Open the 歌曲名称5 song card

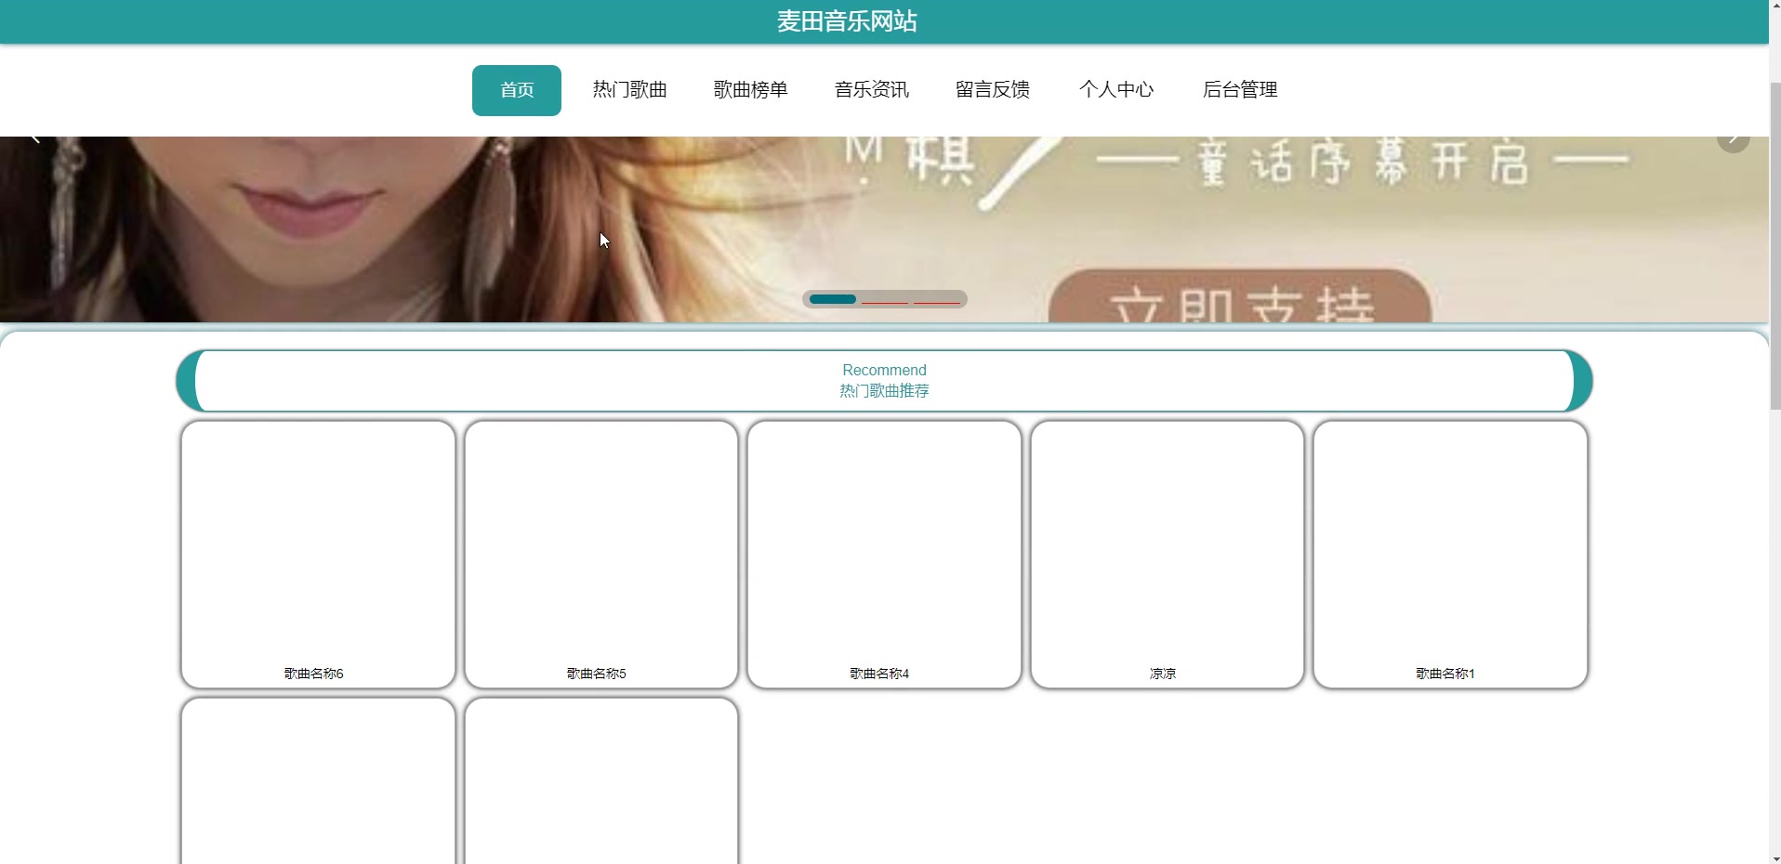(601, 555)
